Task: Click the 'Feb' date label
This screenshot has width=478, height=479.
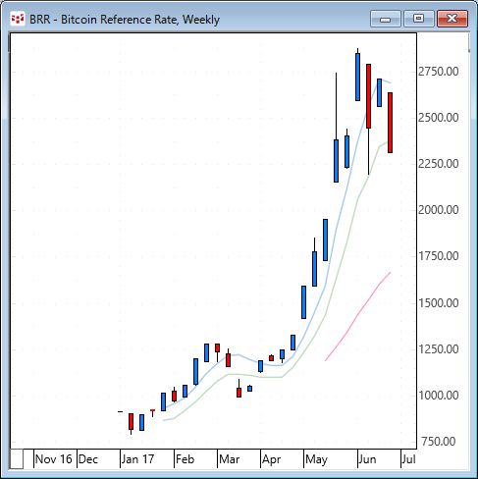Action: click(185, 459)
